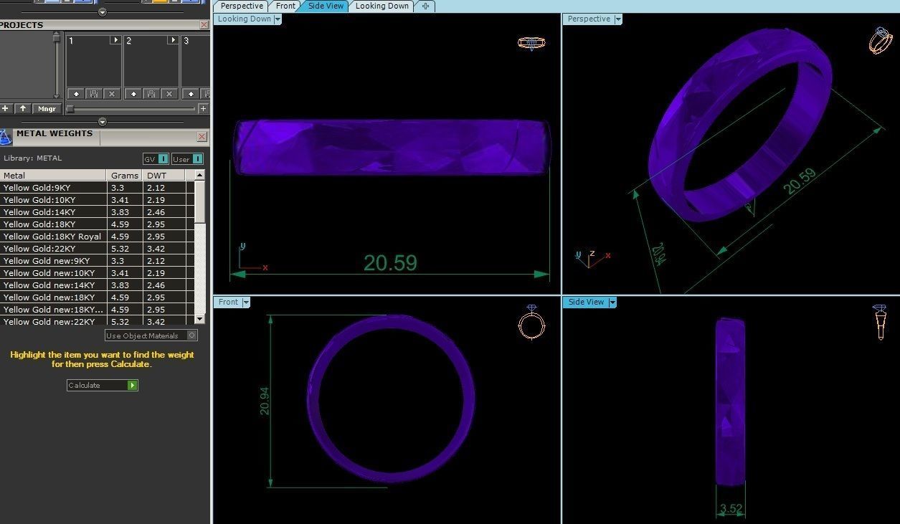Select the Yellow Gold new:9KY row
900x524 pixels.
pos(97,261)
